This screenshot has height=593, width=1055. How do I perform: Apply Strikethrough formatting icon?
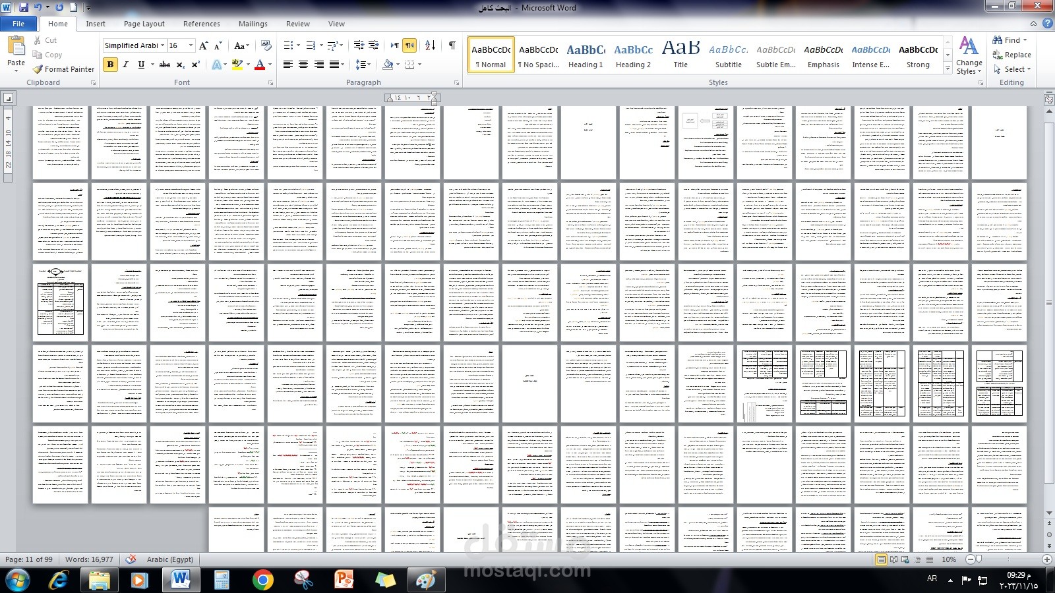[x=165, y=65]
